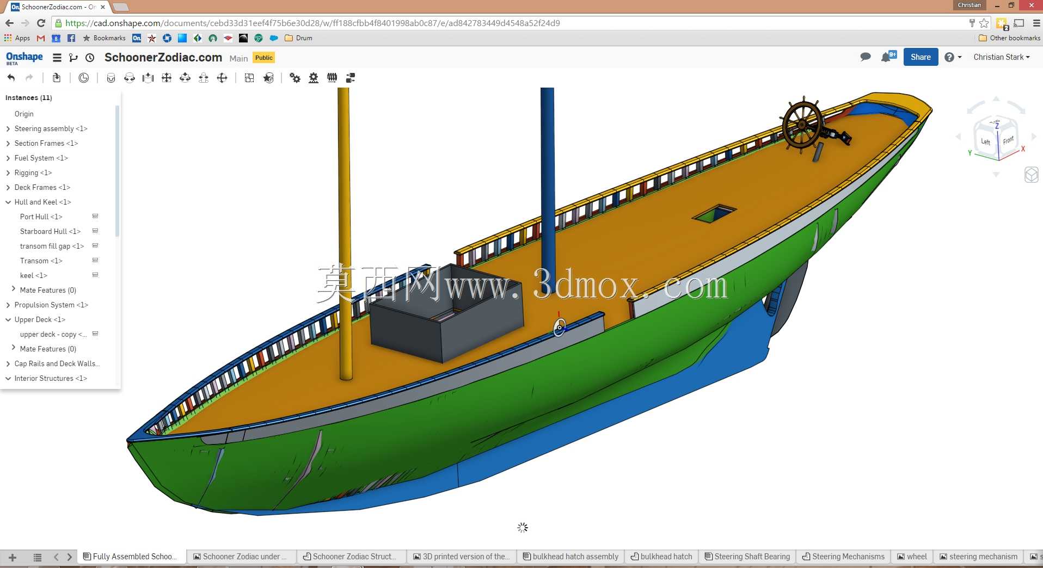Viewport: 1043px width, 568px height.
Task: Click the redo arrow in toolbar
Action: [29, 78]
